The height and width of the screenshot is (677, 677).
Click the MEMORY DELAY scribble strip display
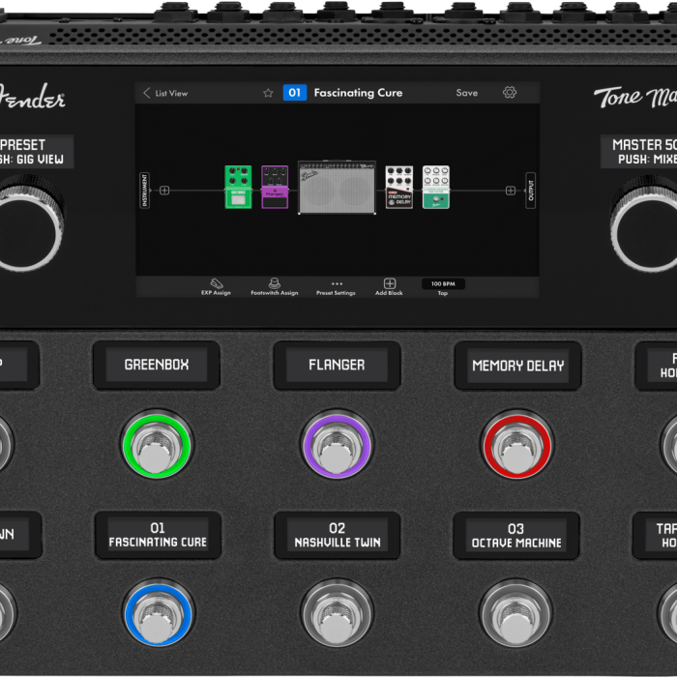point(517,366)
